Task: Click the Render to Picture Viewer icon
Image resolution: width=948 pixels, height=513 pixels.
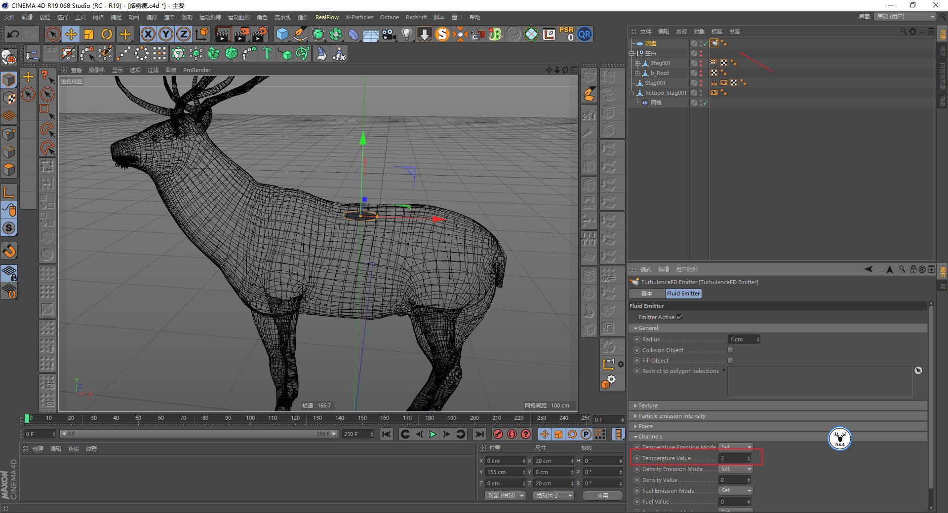Action: tap(241, 34)
